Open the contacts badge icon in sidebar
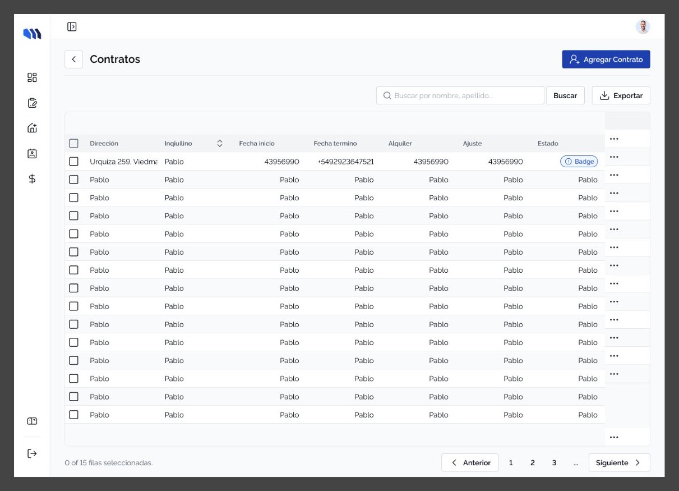The height and width of the screenshot is (491, 679). [x=32, y=153]
